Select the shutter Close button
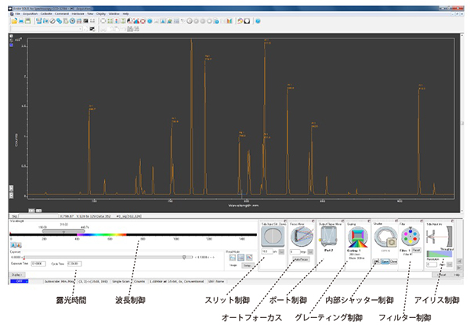The width and height of the screenshot is (470, 325). click(x=393, y=262)
